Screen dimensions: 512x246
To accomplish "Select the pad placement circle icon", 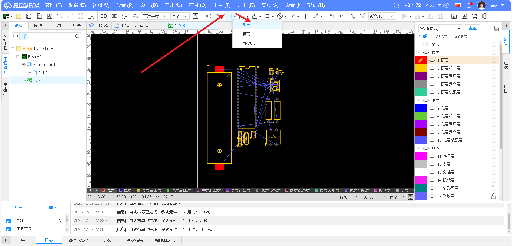I will (x=209, y=16).
